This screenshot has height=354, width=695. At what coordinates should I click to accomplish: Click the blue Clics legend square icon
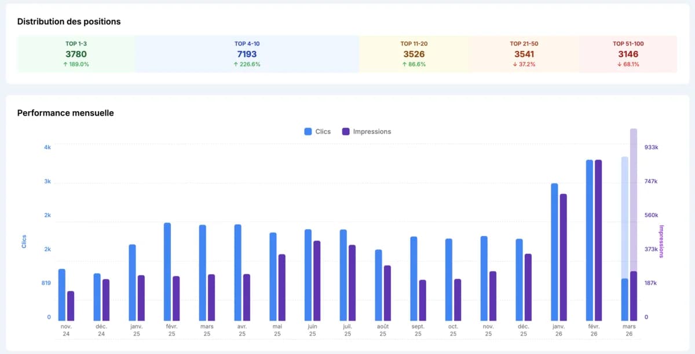coord(307,131)
